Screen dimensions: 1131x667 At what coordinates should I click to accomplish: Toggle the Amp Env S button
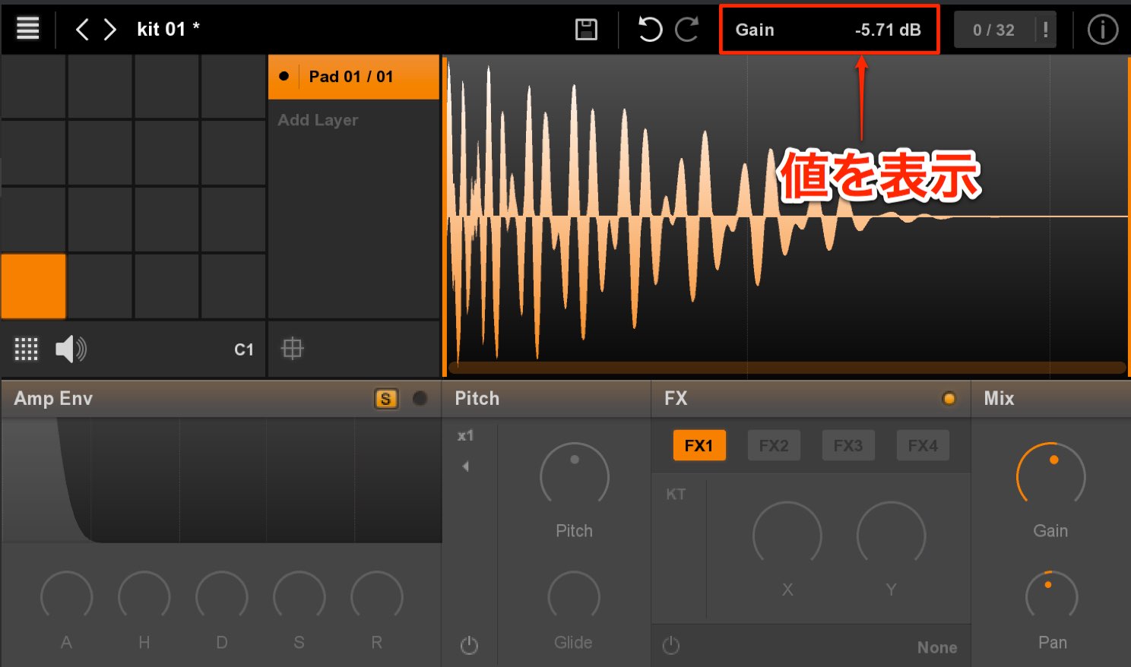386,399
